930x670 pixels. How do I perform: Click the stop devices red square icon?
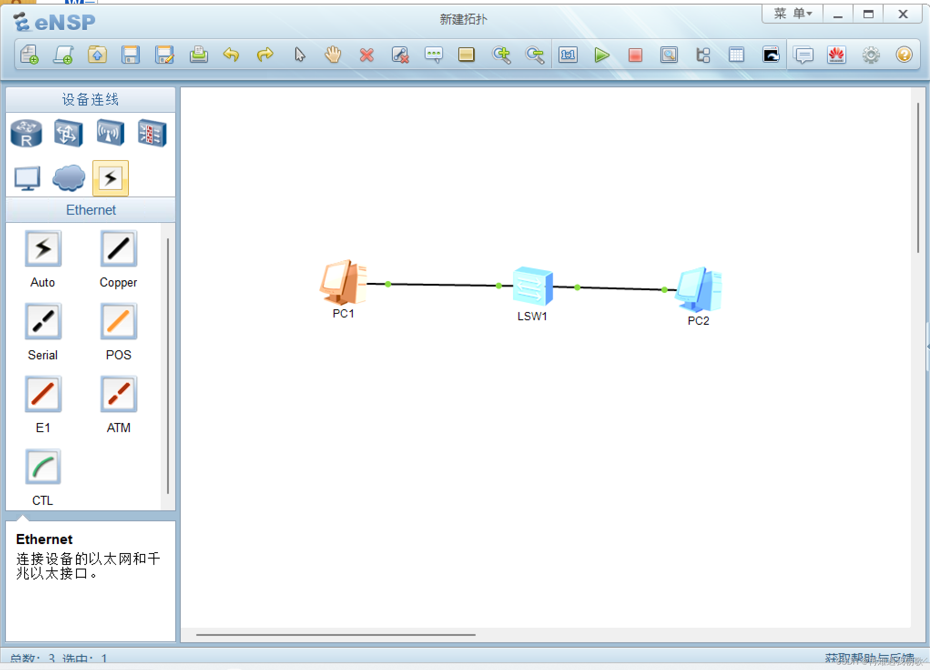click(x=635, y=55)
